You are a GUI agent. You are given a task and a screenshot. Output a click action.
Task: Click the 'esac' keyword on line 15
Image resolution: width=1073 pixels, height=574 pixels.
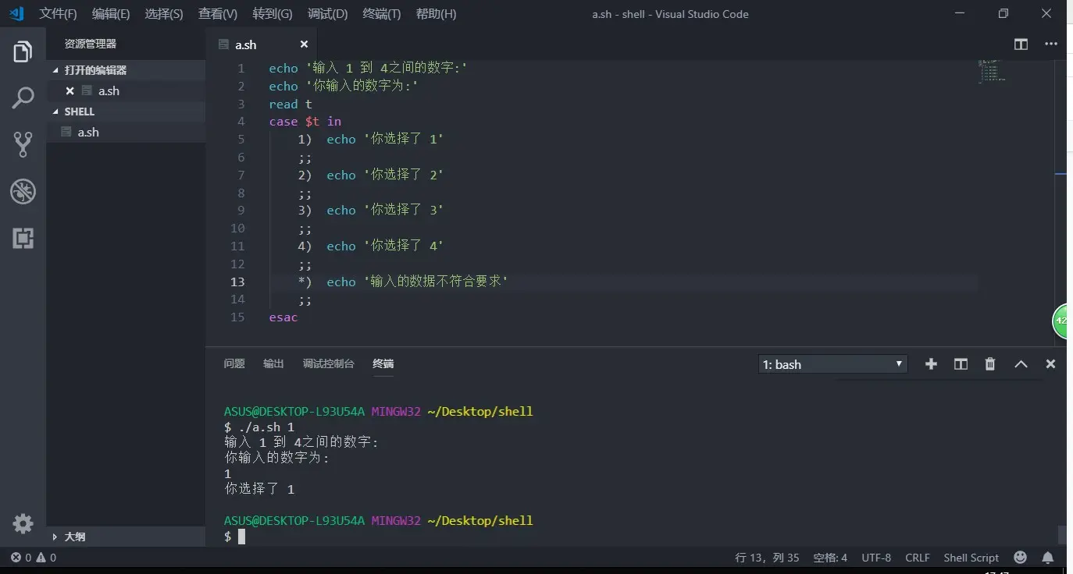click(283, 317)
